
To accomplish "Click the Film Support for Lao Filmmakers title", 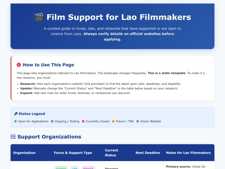I will (x=119, y=17).
